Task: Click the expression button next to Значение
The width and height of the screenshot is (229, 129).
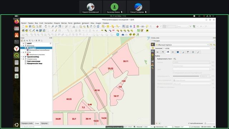Action: point(214,48)
